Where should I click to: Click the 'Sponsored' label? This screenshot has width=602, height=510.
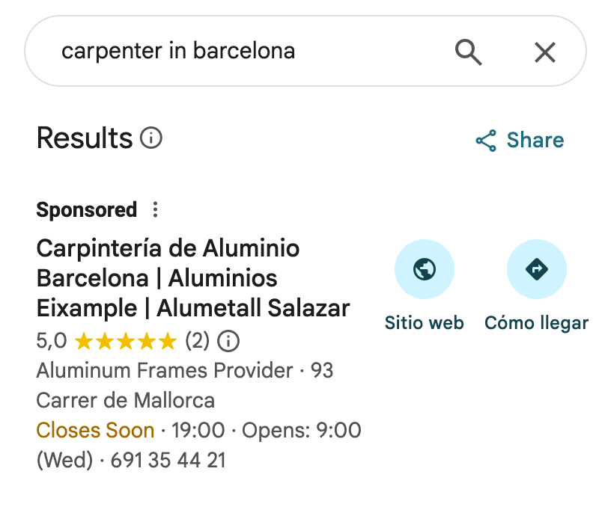[86, 210]
